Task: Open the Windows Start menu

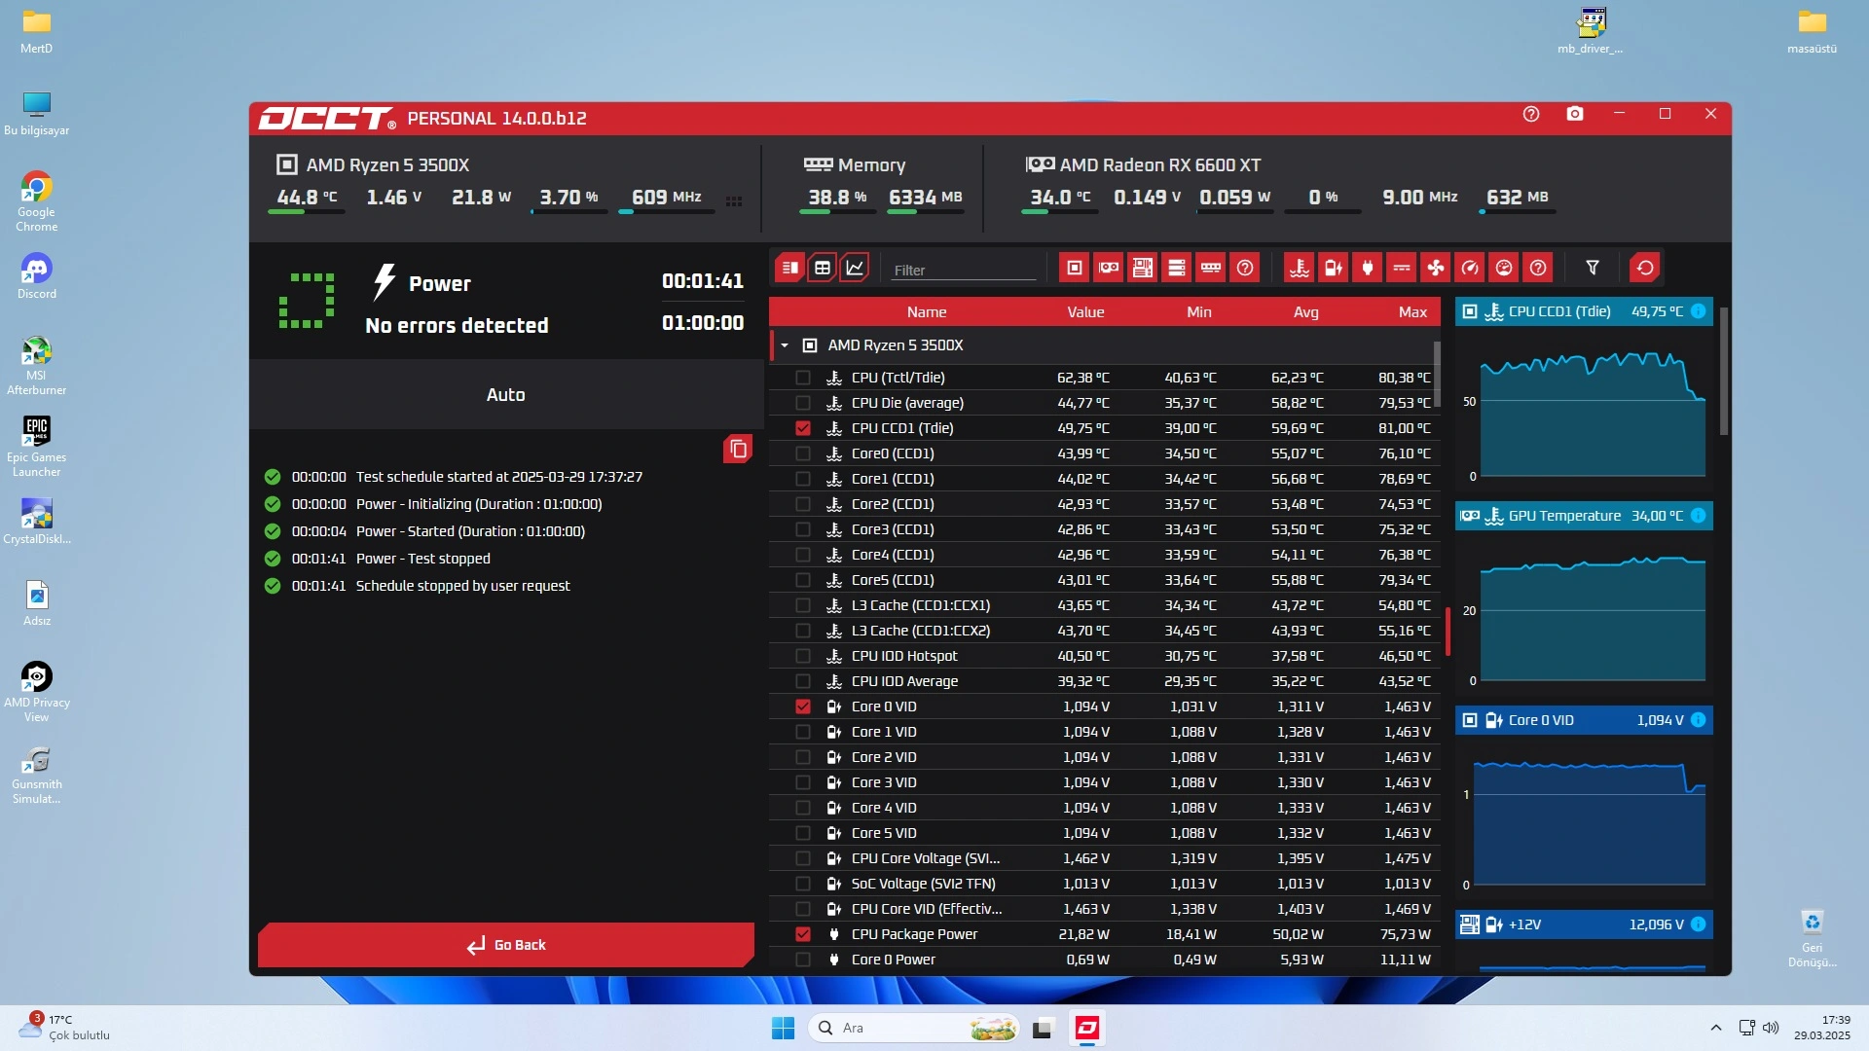Action: point(783,1028)
